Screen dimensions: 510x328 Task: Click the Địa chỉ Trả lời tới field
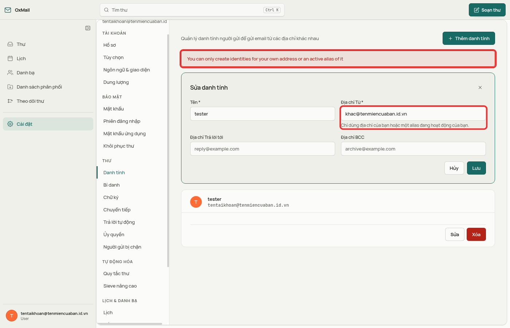pyautogui.click(x=262, y=149)
